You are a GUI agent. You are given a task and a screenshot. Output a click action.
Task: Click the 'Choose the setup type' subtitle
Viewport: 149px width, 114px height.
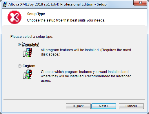tap(66, 20)
